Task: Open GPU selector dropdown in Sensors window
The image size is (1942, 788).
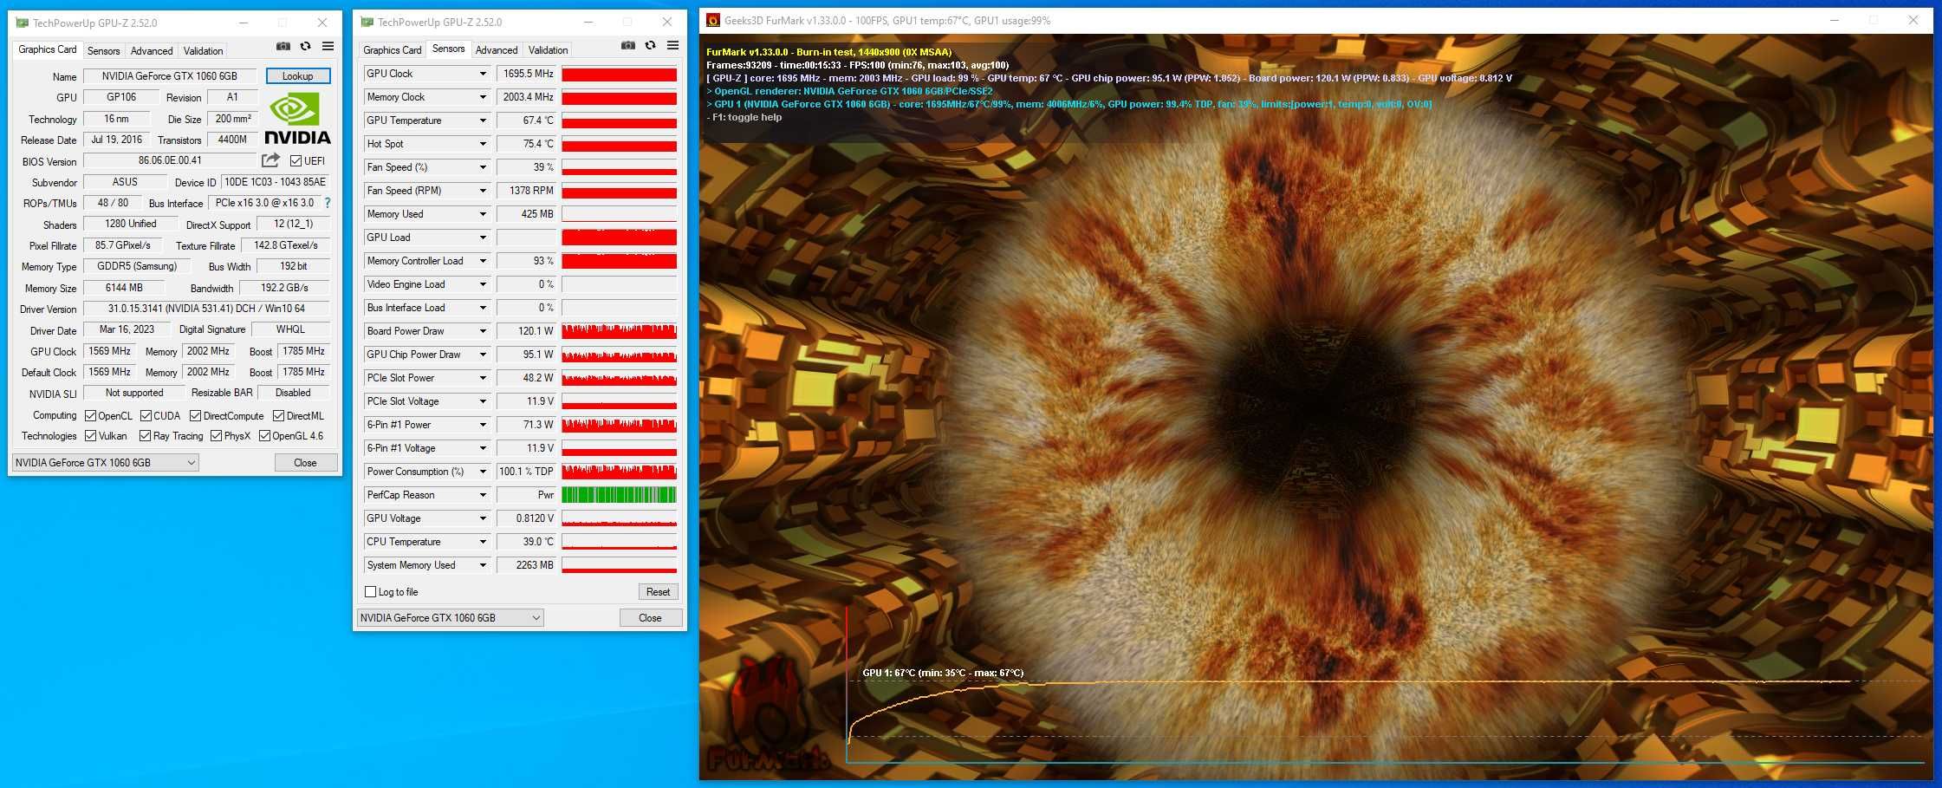Action: click(x=451, y=618)
